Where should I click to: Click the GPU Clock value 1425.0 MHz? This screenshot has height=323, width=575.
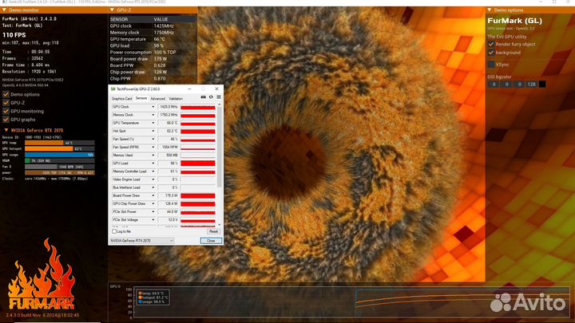(168, 107)
